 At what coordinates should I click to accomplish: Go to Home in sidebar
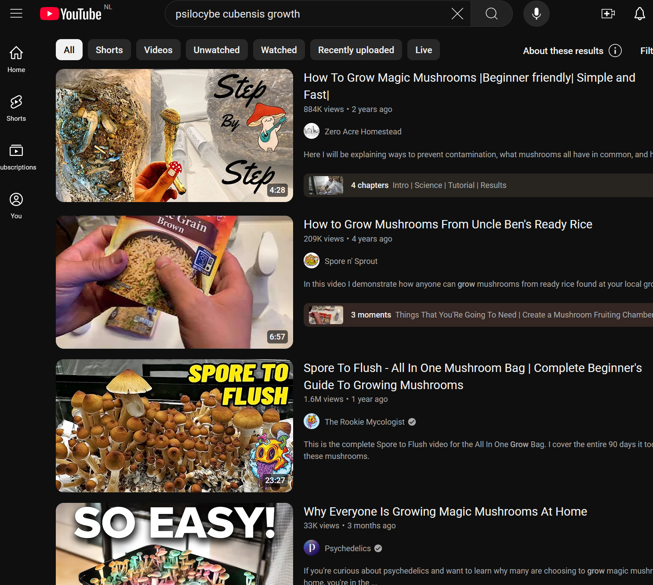coord(16,59)
